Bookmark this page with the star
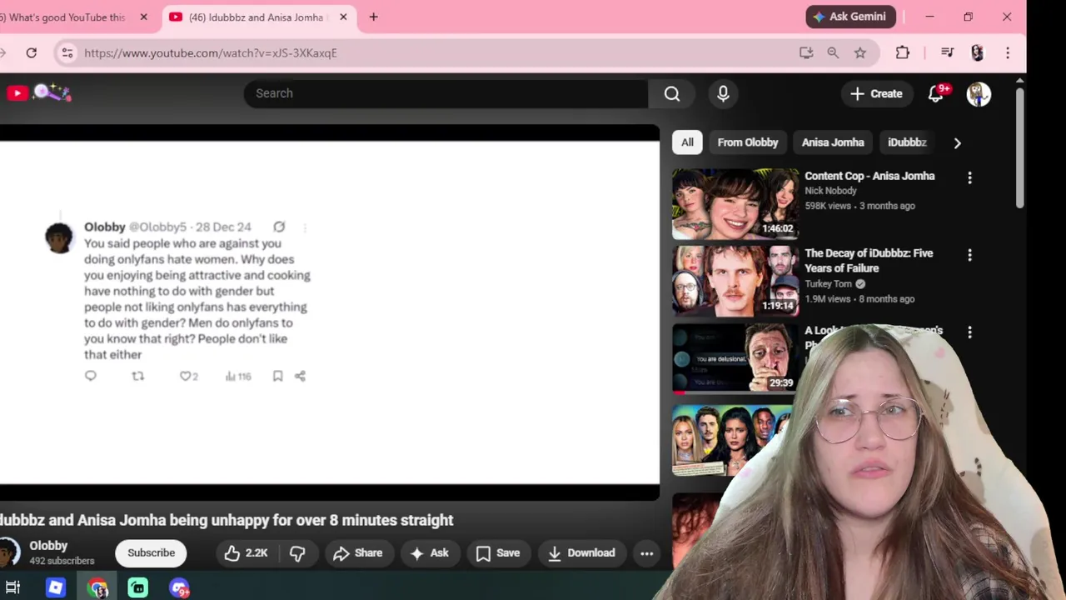 click(x=860, y=52)
